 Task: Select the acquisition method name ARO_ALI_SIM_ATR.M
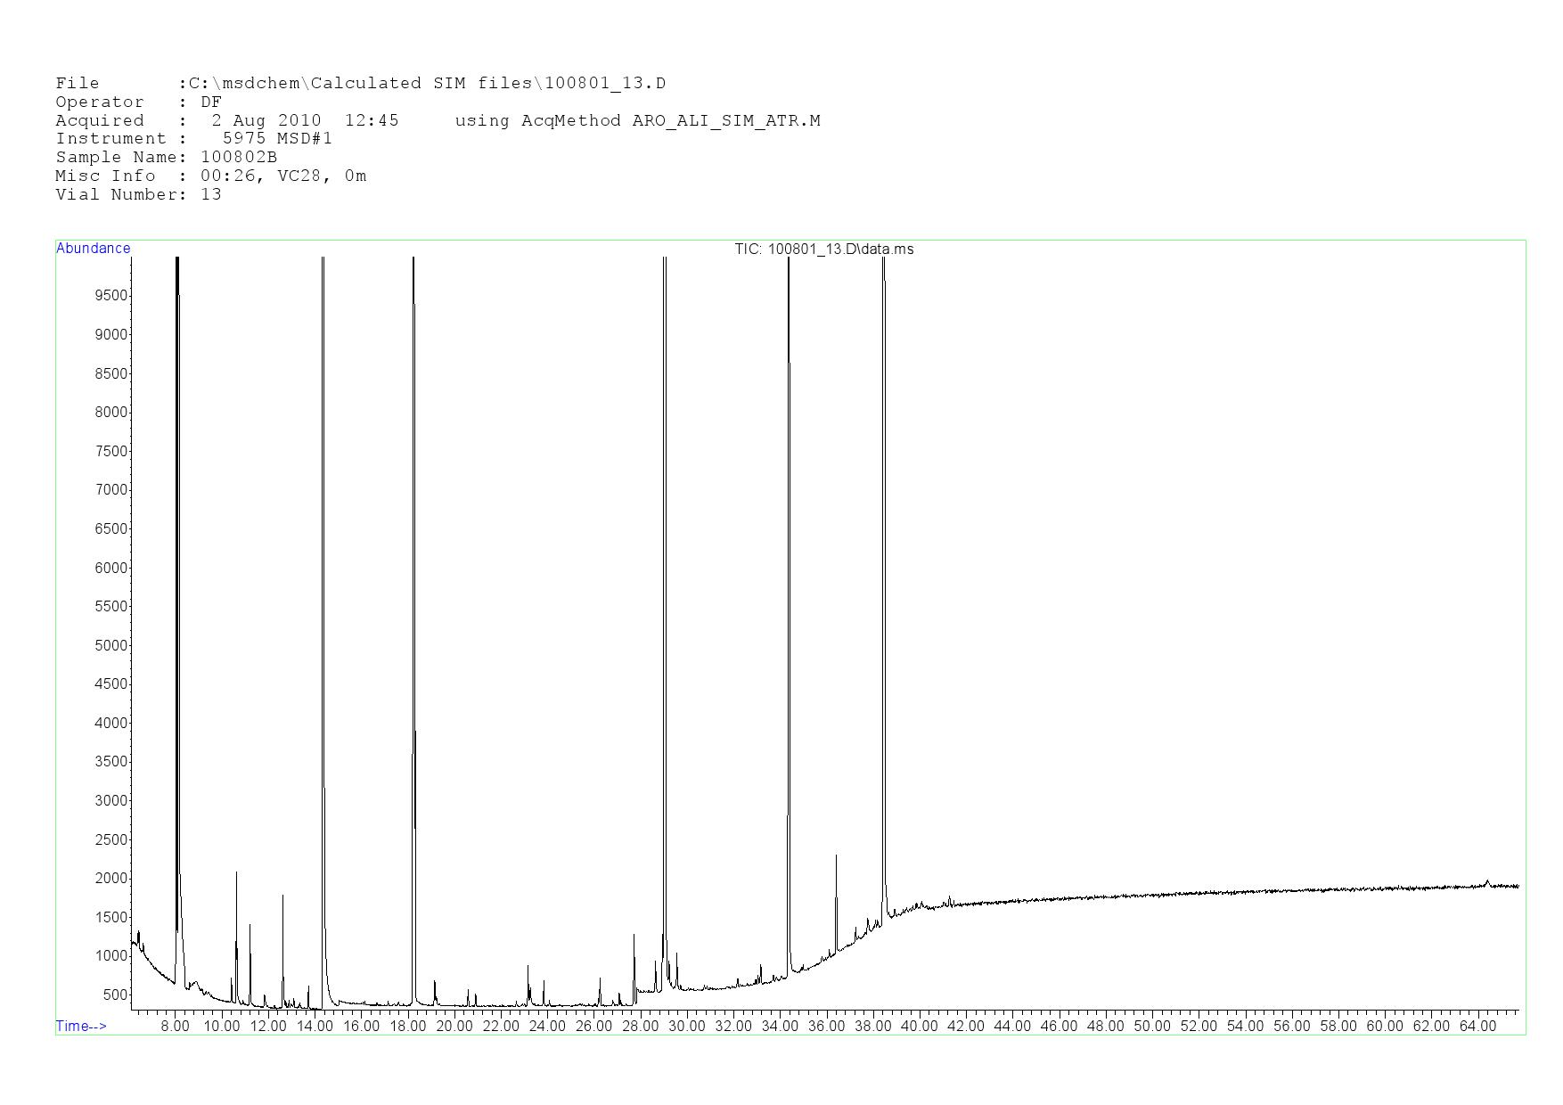click(726, 120)
